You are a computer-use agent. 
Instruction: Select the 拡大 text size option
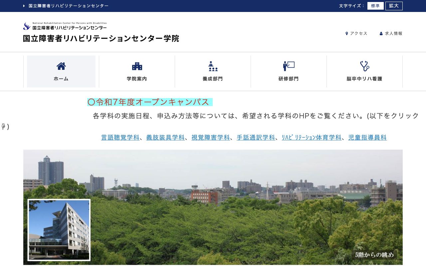[394, 6]
